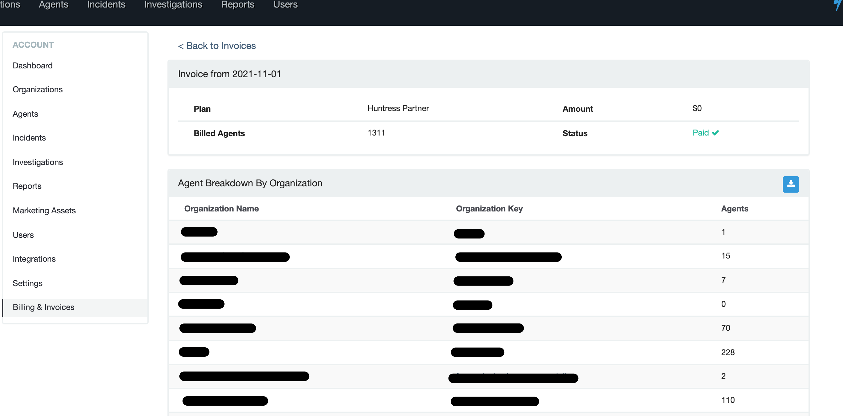Image resolution: width=843 pixels, height=416 pixels.
Task: Click the agent count 15
Action: tap(725, 256)
